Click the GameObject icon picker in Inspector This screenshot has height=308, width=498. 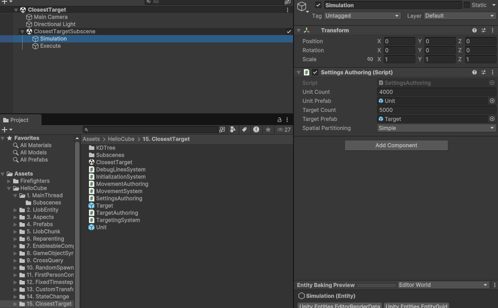(x=303, y=7)
